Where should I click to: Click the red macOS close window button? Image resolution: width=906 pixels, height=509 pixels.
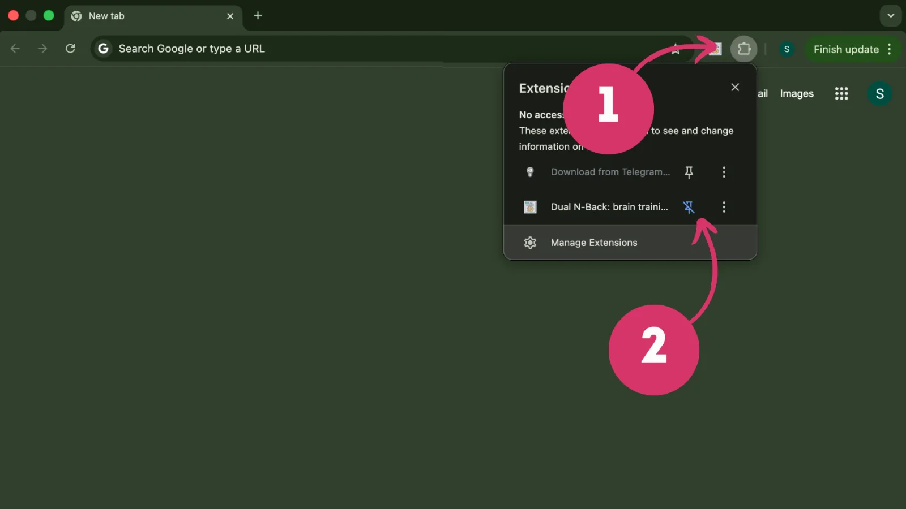[13, 16]
